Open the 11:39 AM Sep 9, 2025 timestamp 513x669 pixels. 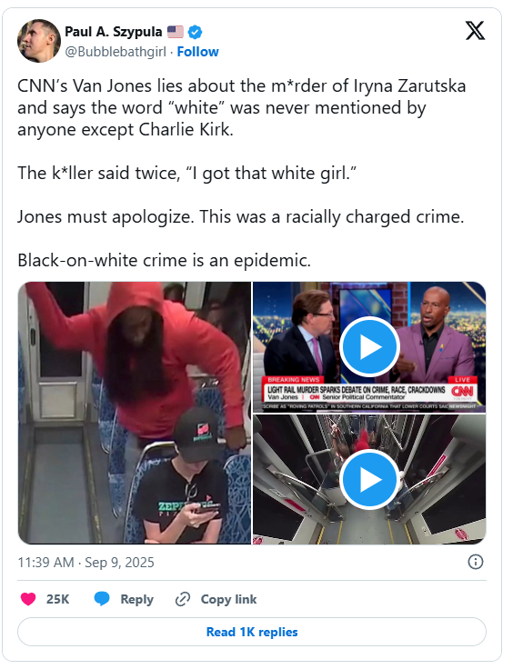click(x=85, y=563)
